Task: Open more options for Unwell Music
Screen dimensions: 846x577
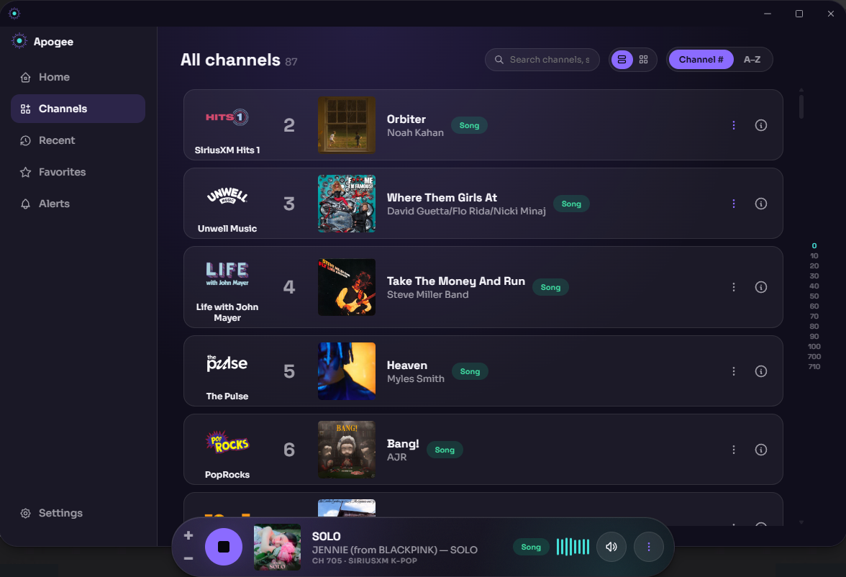Action: 734,204
